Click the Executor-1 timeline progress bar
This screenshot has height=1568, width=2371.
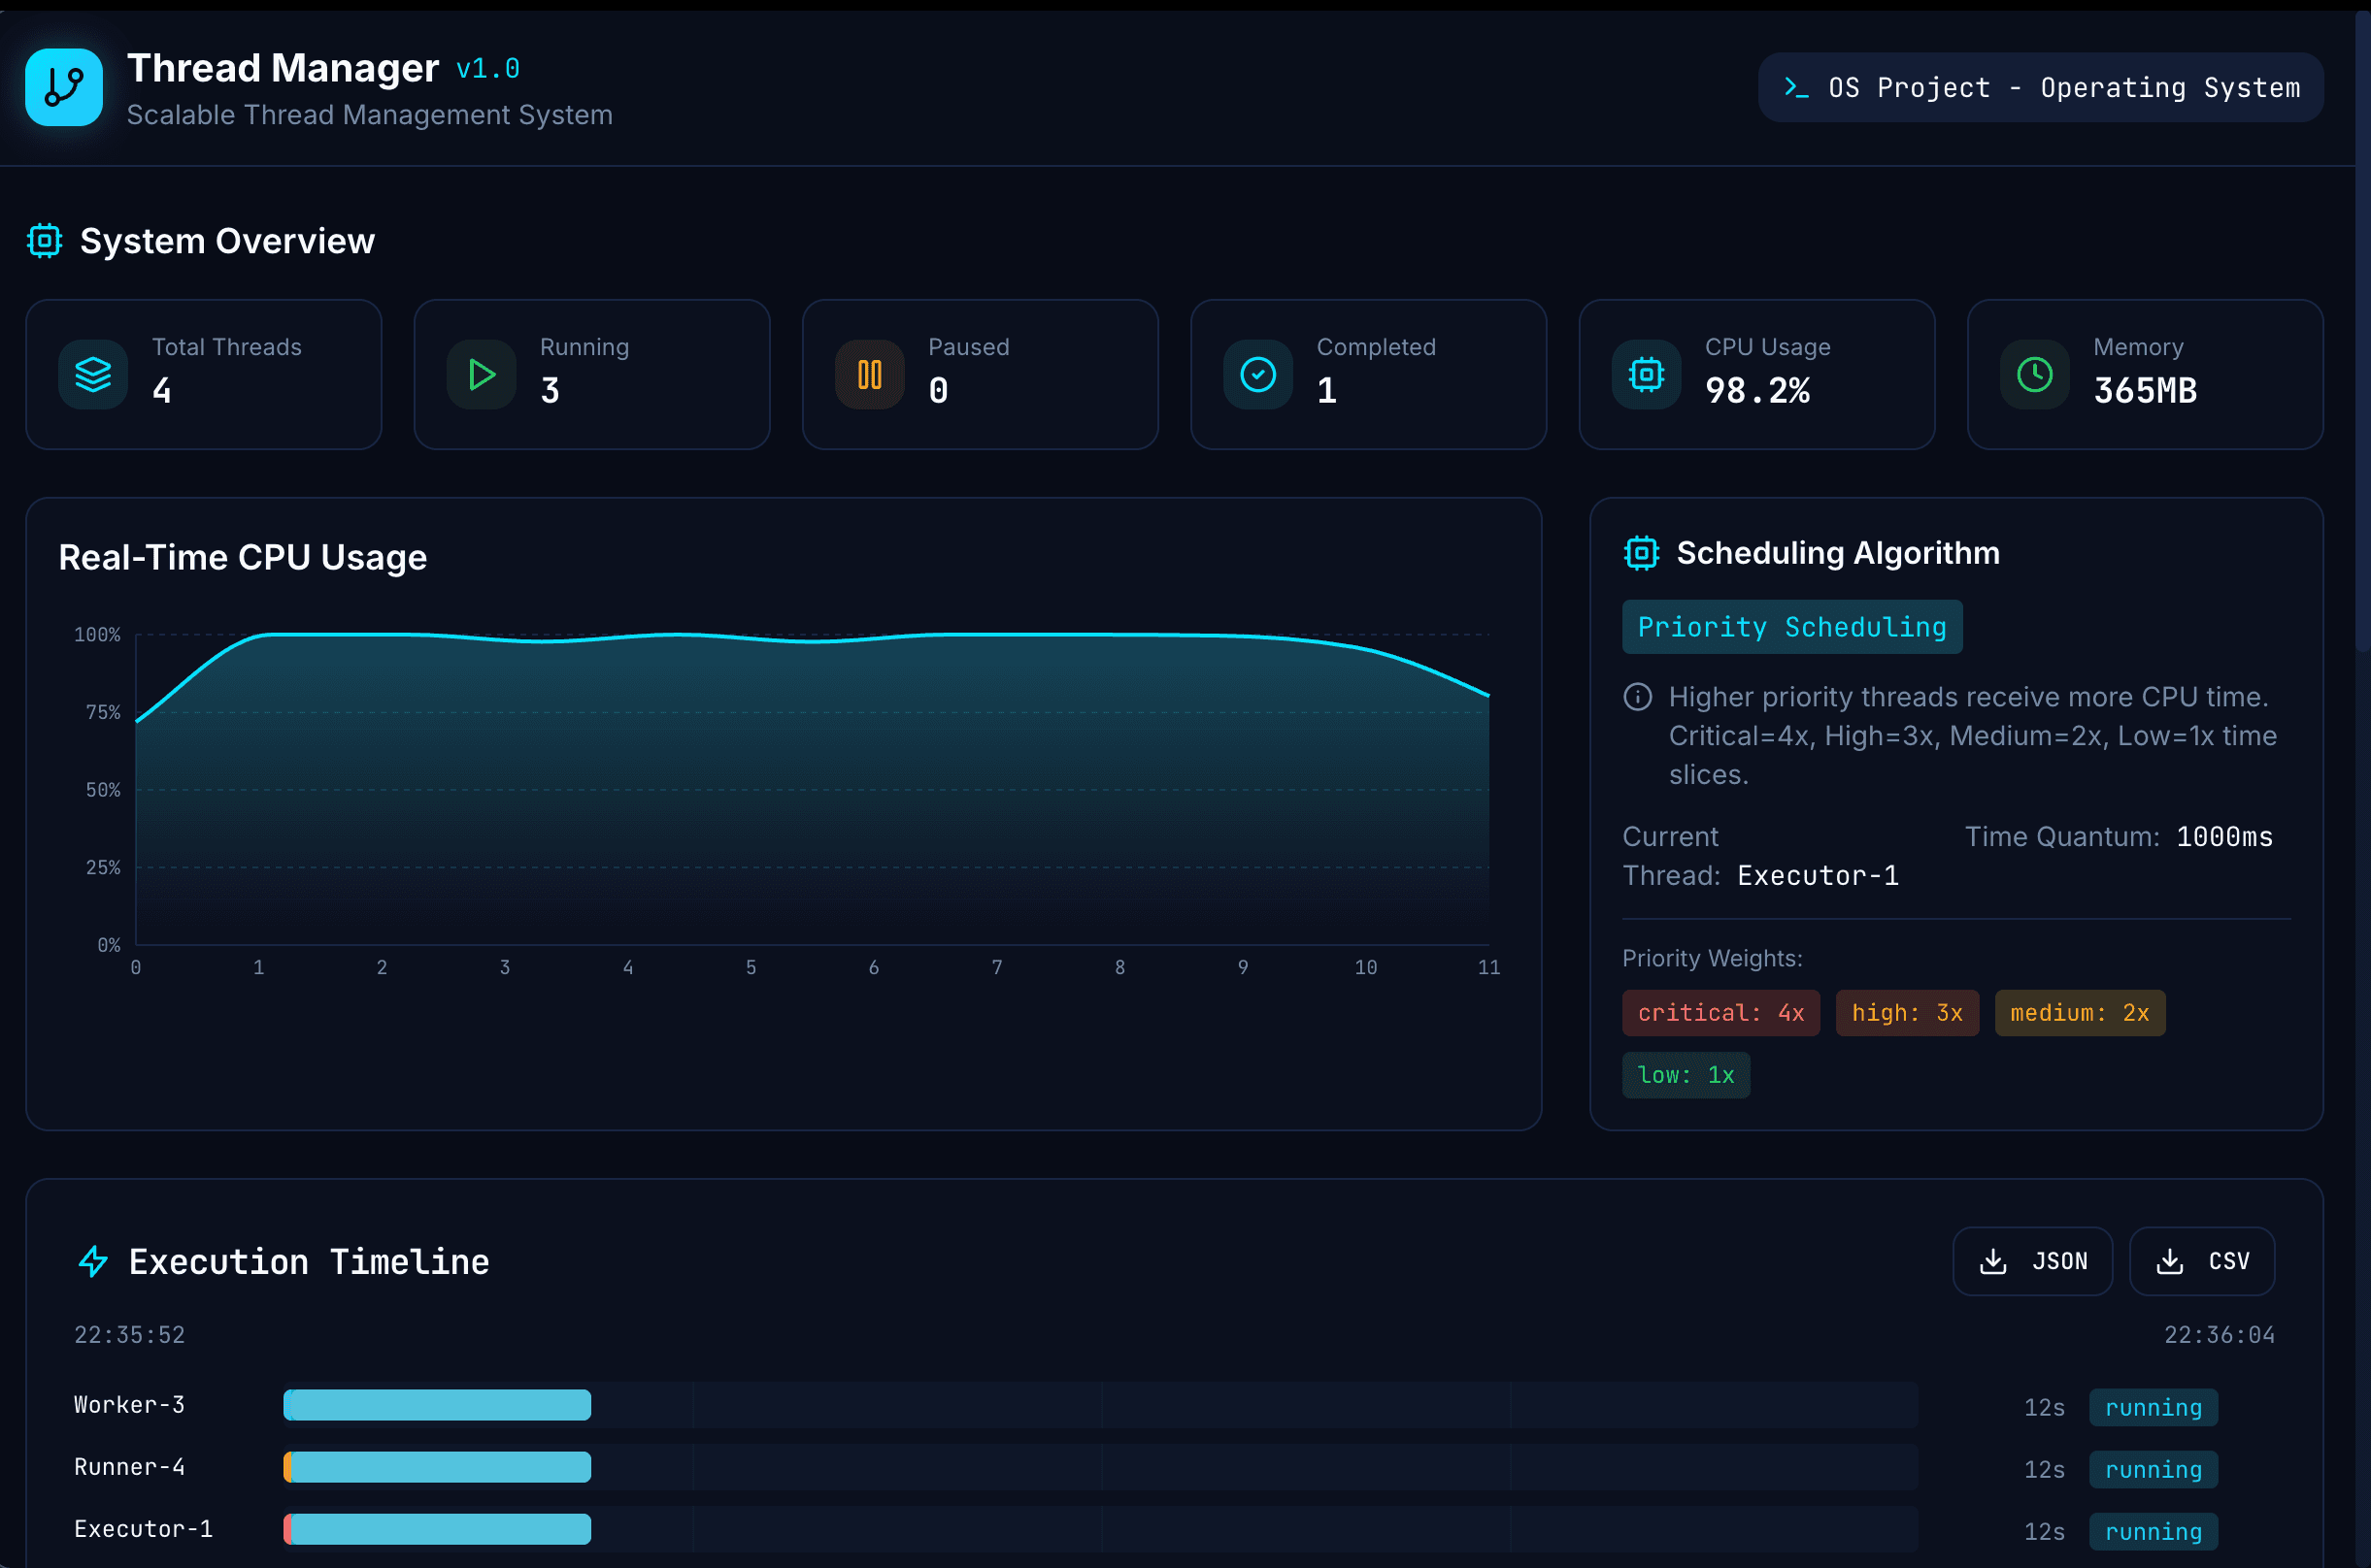click(x=437, y=1529)
